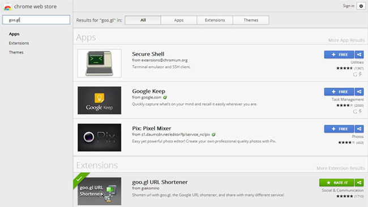
Task: Click the Secure Shell star rating
Action: [344, 68]
